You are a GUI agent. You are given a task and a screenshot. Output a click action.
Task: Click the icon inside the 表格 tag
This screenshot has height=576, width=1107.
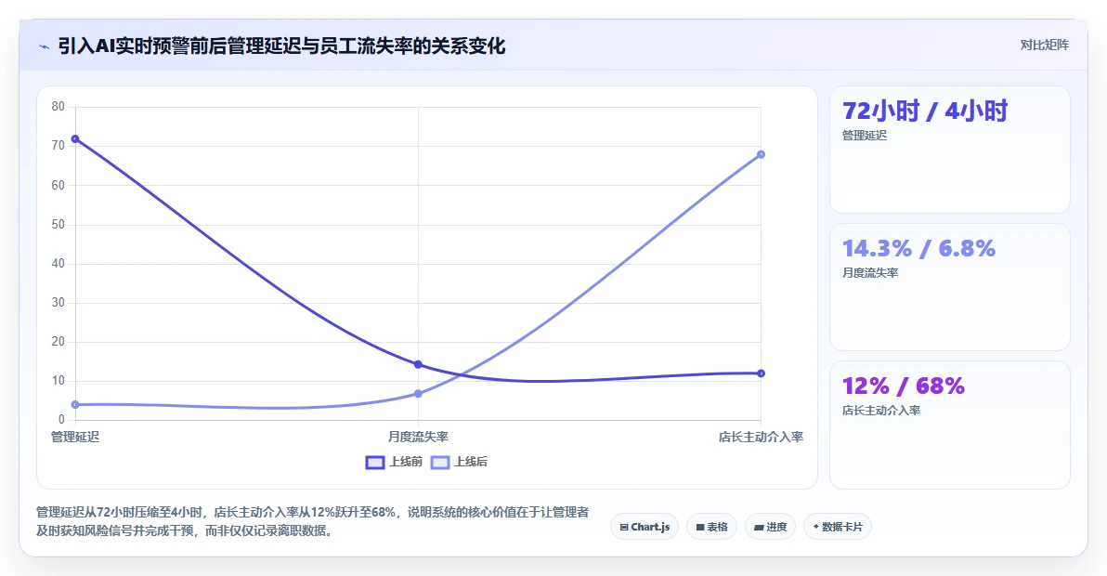(700, 528)
